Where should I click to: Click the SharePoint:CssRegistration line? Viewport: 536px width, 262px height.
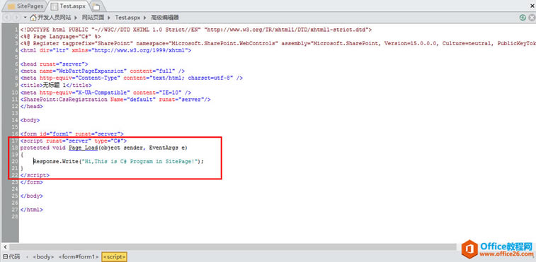coord(115,100)
